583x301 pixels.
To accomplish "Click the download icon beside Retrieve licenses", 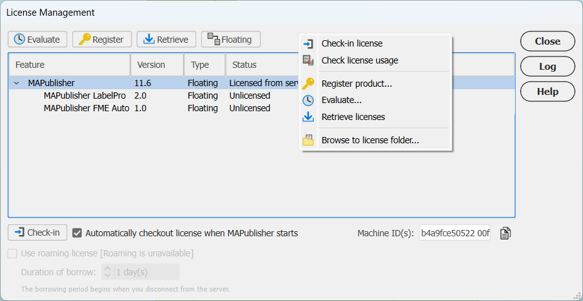I will point(308,118).
